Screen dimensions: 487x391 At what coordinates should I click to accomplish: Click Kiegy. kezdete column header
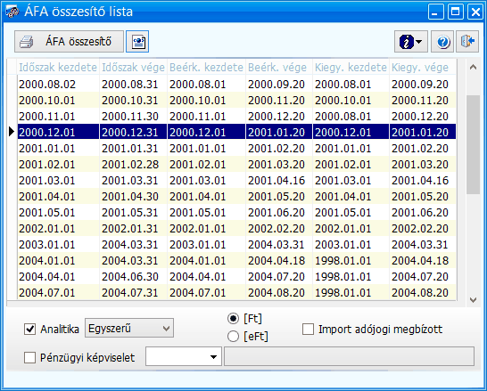point(351,67)
